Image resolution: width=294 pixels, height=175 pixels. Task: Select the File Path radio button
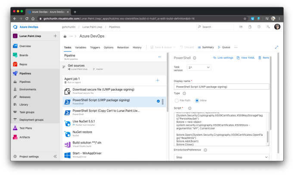pos(176,100)
